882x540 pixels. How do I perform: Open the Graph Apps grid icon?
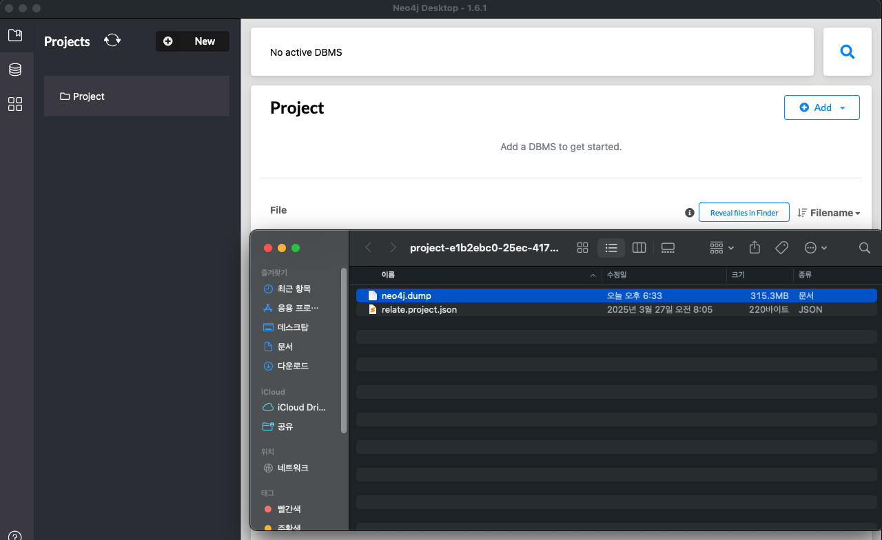point(14,104)
